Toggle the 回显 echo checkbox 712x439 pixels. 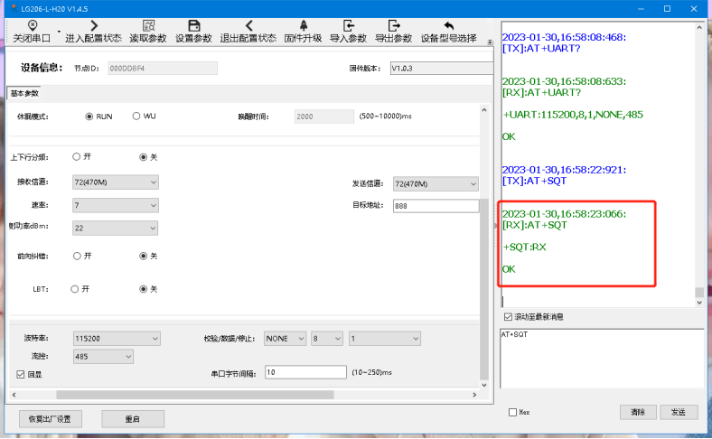(21, 373)
